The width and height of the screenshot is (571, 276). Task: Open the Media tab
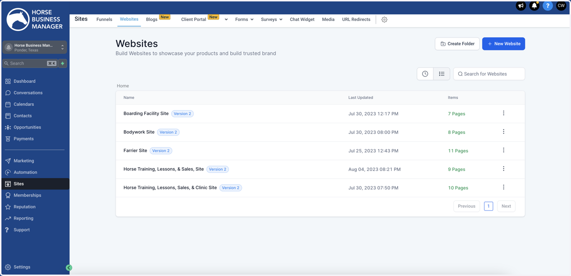[x=328, y=19]
